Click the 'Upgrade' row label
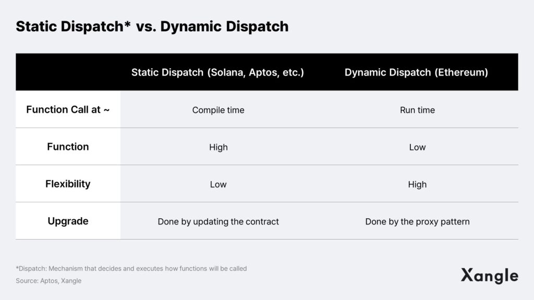This screenshot has height=300, width=534. [68, 221]
